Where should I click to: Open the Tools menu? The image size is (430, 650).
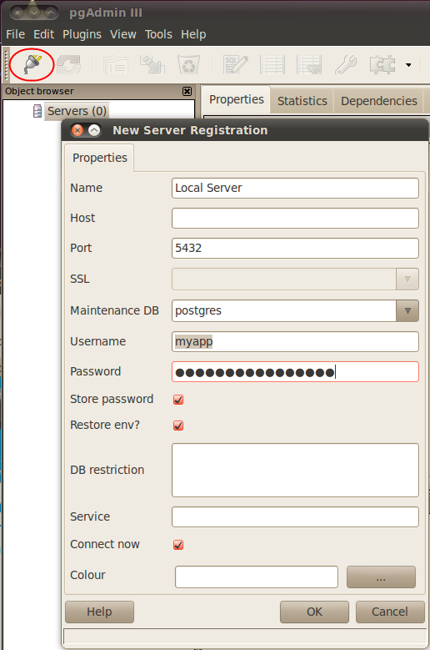click(x=158, y=34)
